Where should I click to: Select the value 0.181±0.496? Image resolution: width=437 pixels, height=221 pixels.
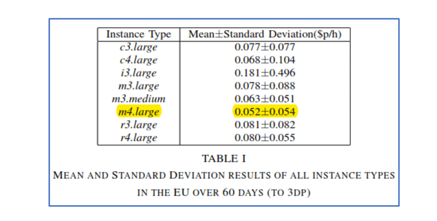click(x=265, y=73)
